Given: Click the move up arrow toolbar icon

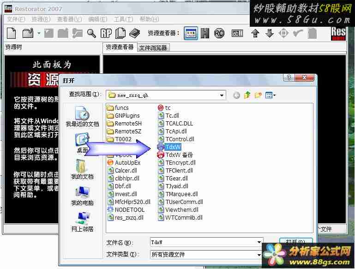Looking at the screenshot, I should pyautogui.click(x=255, y=34).
